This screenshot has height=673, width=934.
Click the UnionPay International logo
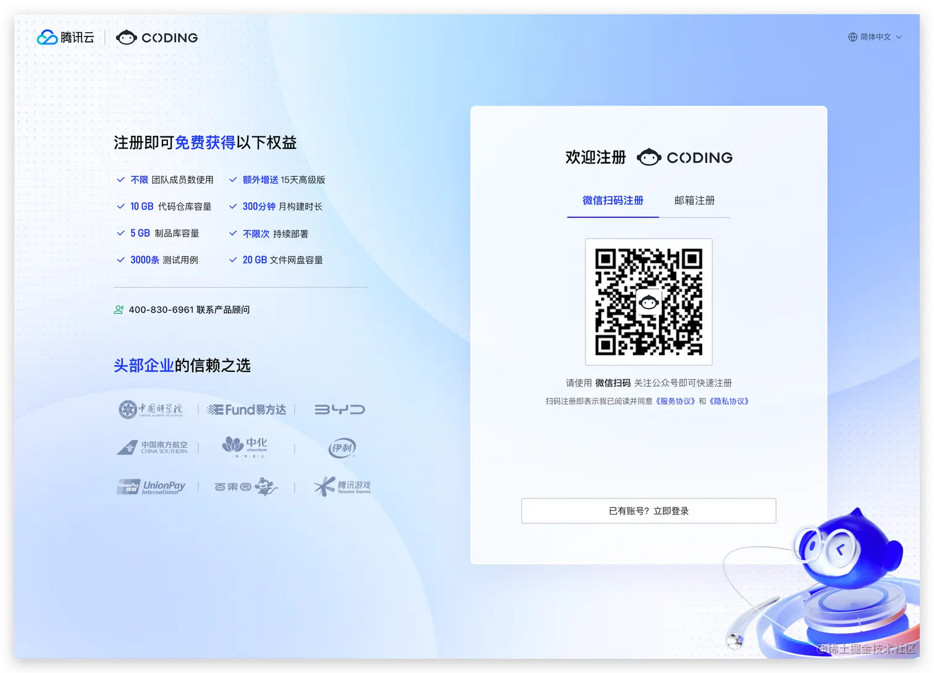click(151, 487)
